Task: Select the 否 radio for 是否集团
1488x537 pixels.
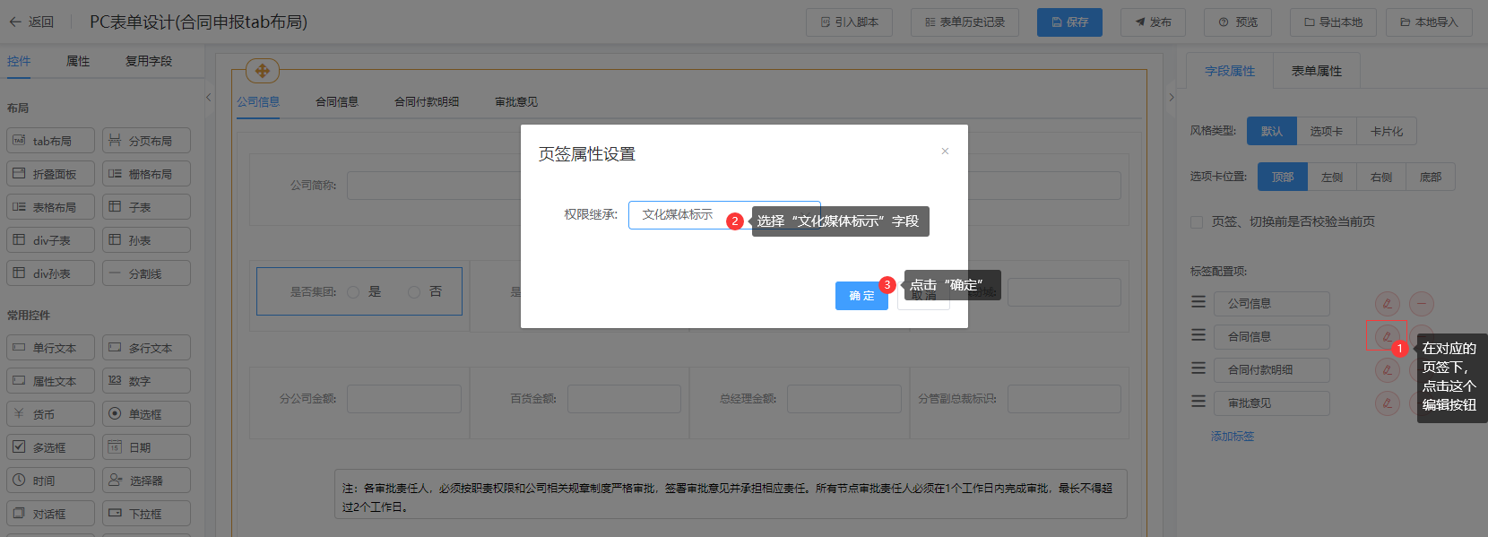Action: (x=414, y=292)
